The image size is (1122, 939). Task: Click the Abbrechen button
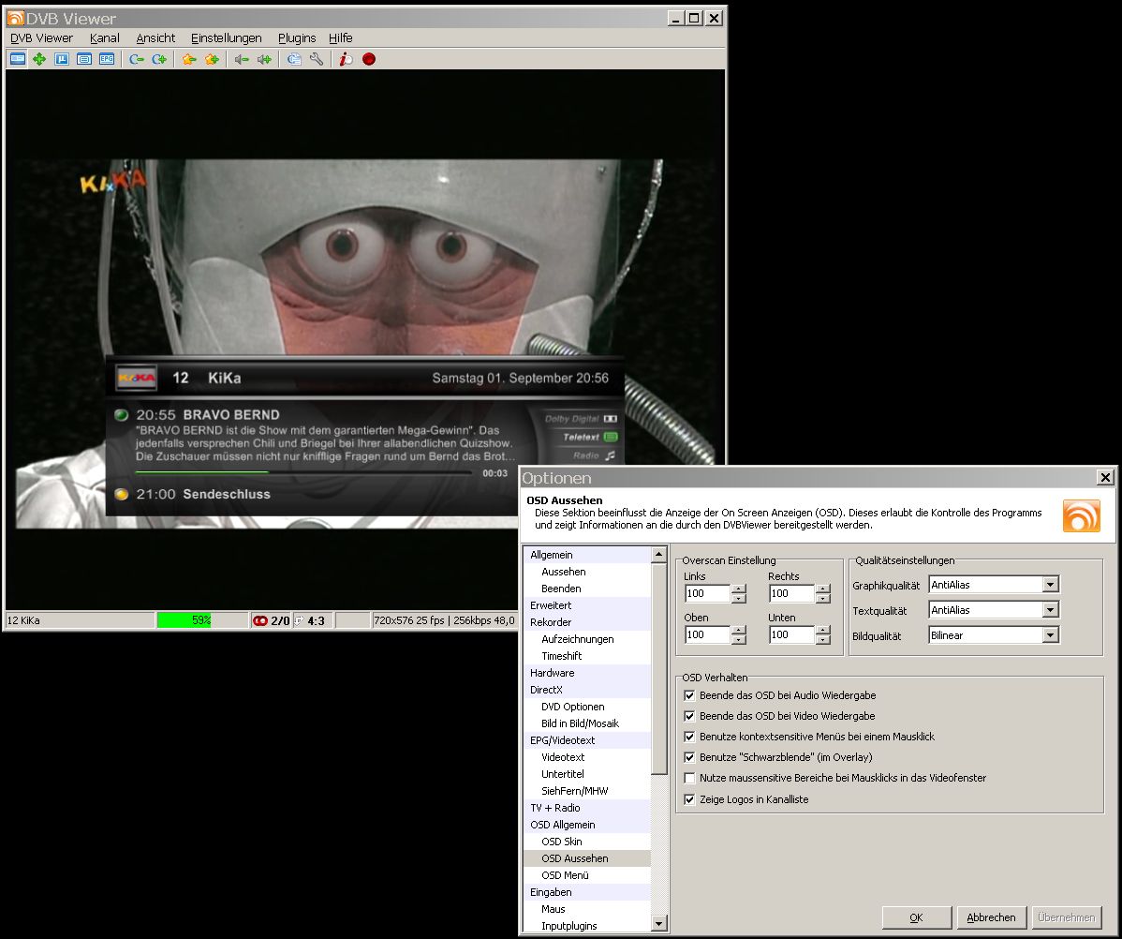tap(991, 917)
